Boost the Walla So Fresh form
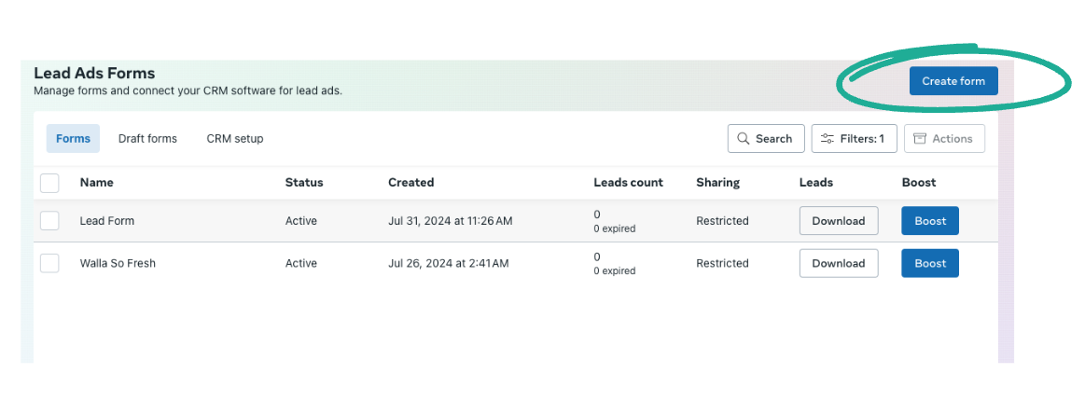Image resolution: width=1085 pixels, height=415 pixels. tap(929, 264)
